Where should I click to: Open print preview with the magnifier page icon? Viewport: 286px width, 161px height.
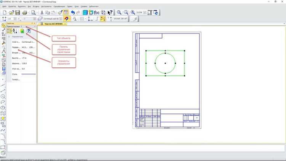pos(34,13)
